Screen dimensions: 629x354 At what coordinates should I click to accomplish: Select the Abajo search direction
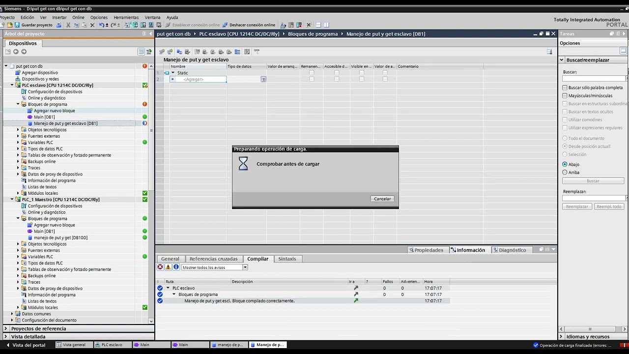coord(565,164)
